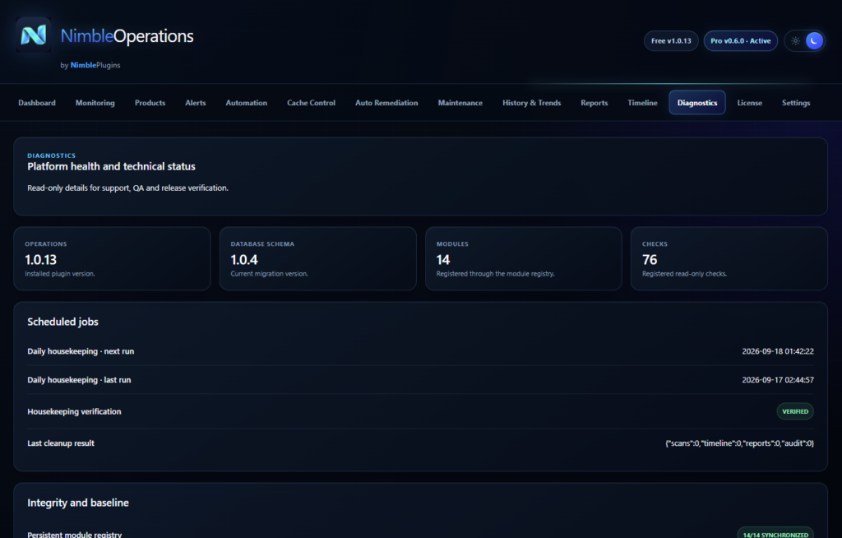
Task: Go to the Maintenance tab
Action: (460, 103)
